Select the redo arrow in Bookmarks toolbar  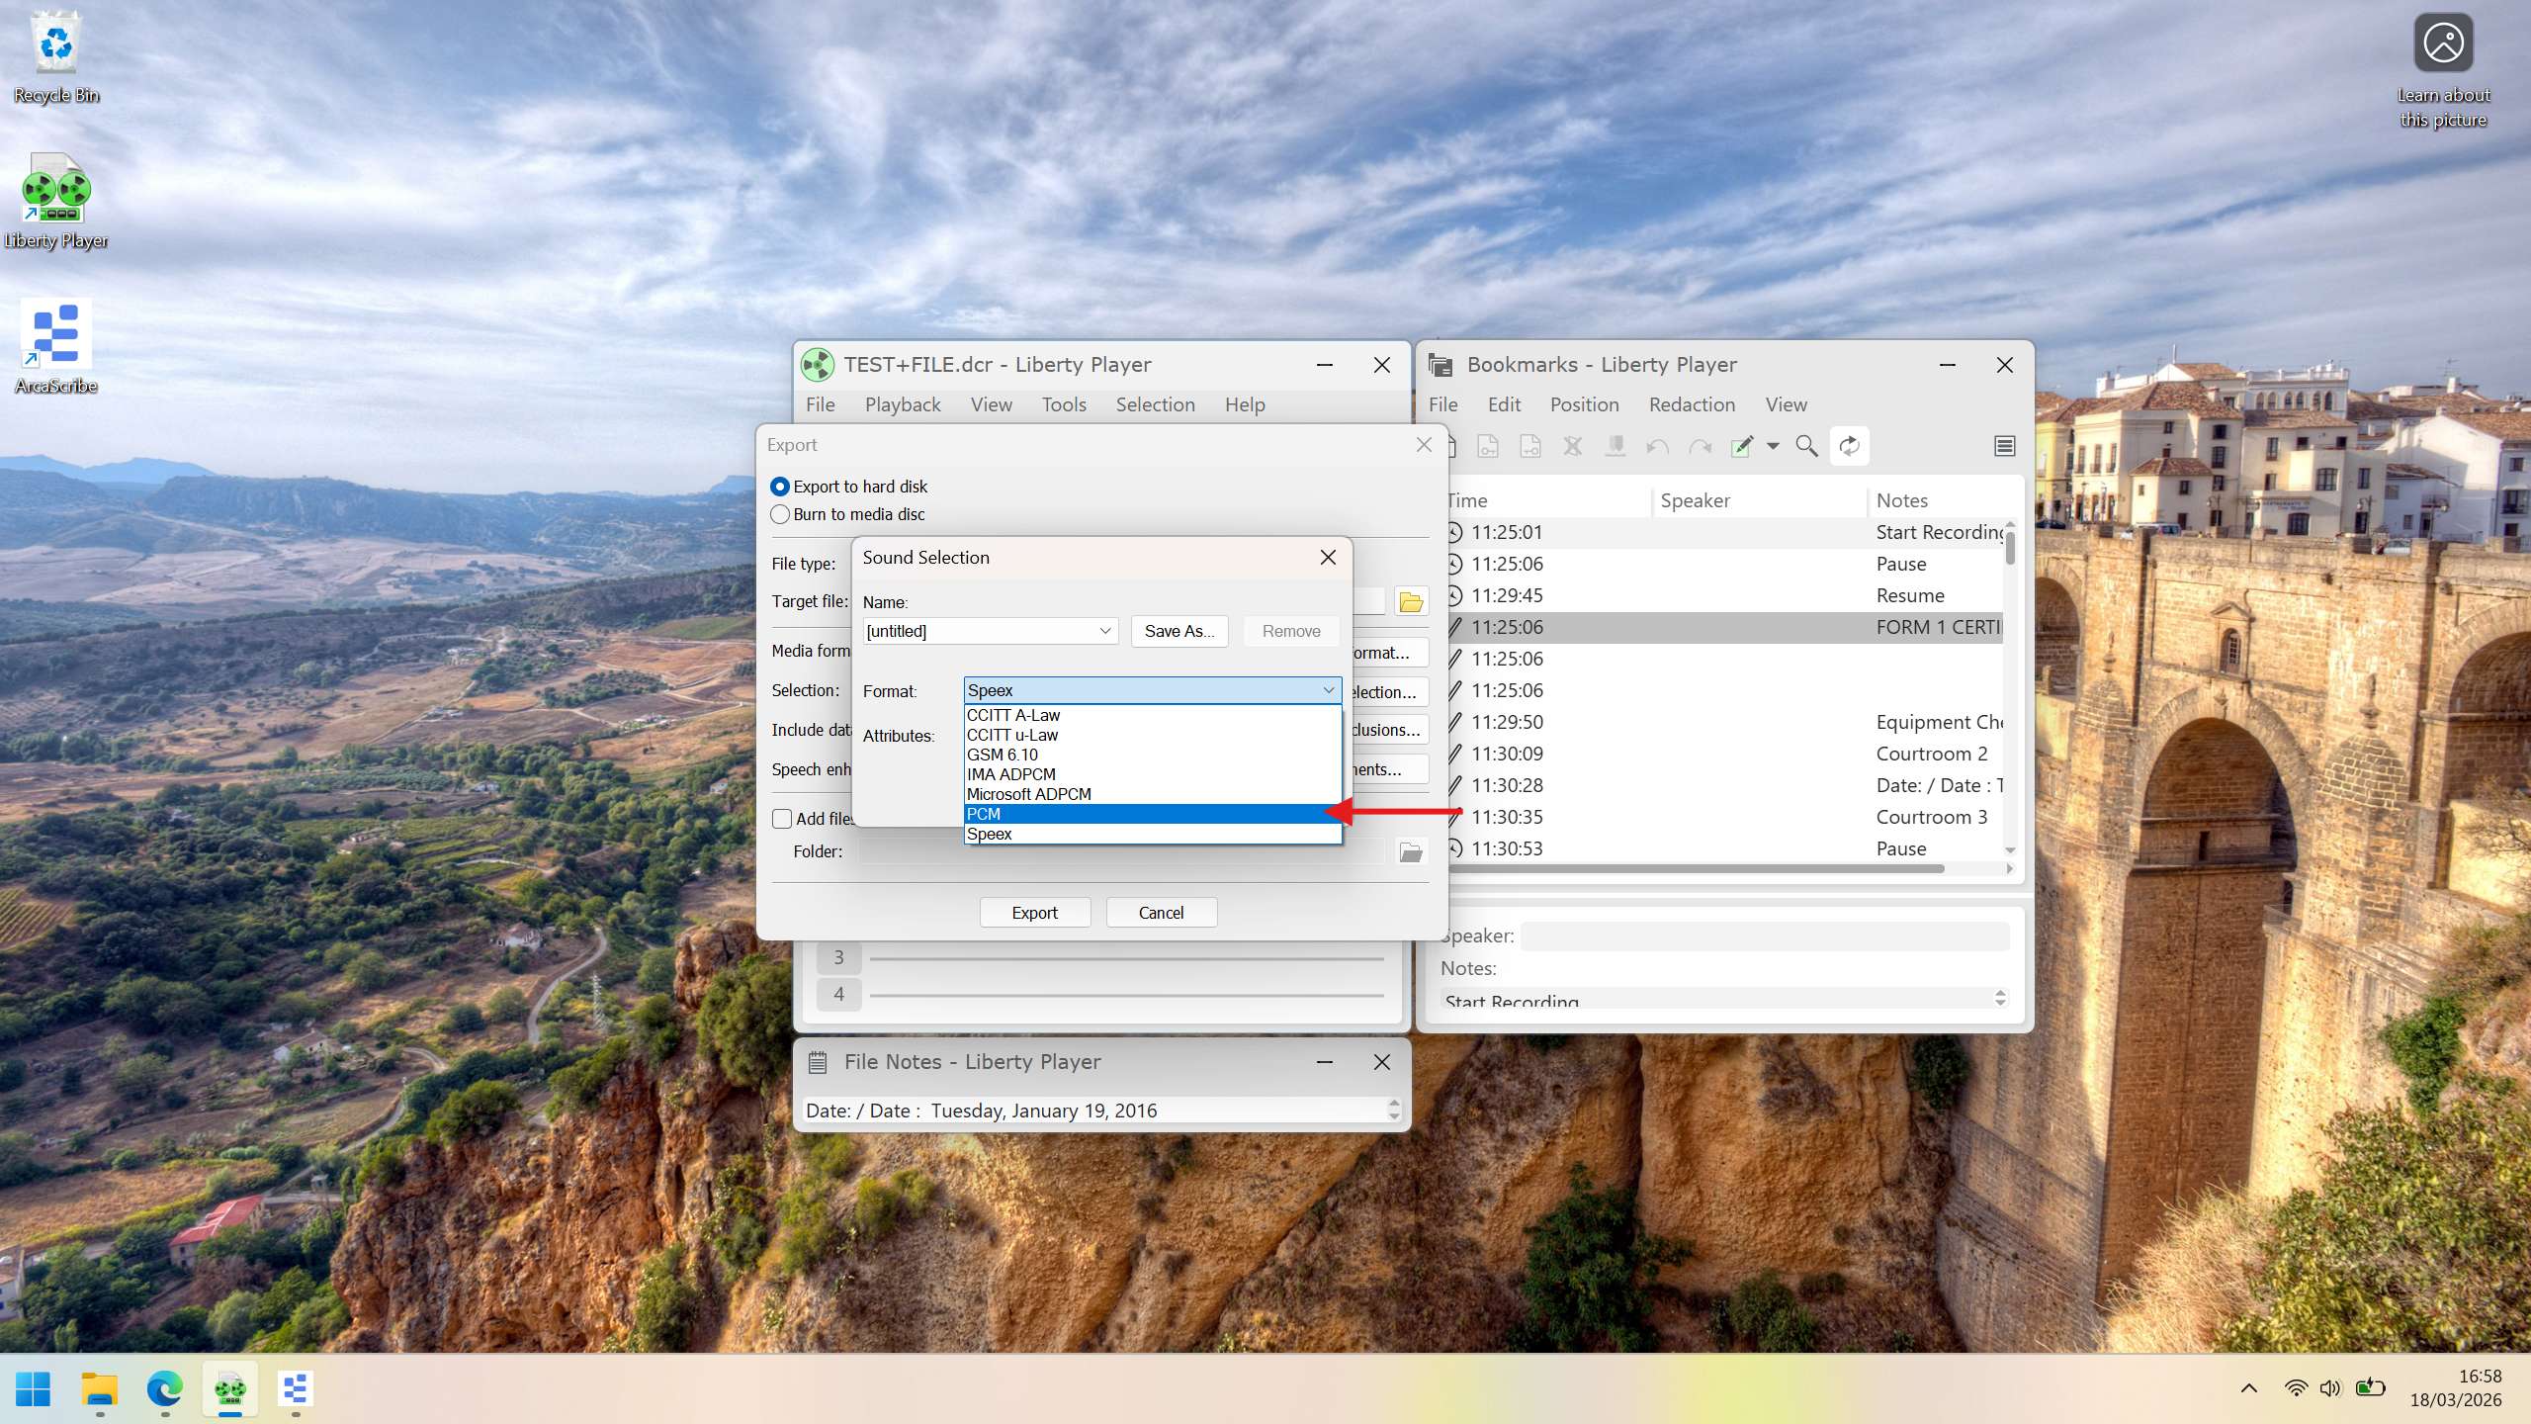(x=1700, y=446)
